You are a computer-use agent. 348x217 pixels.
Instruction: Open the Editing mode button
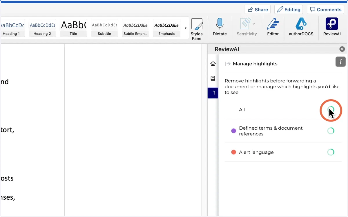click(289, 10)
